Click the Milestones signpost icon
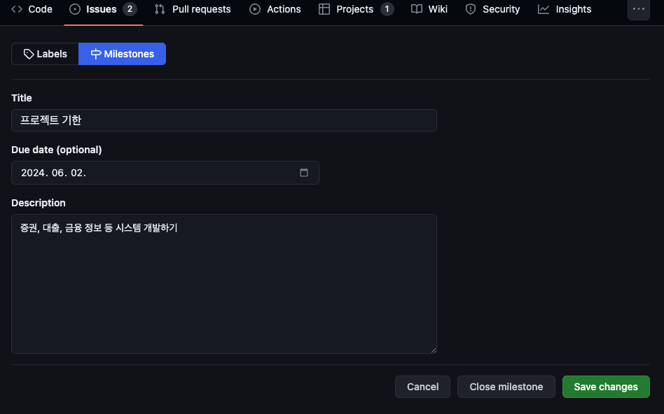 96,54
